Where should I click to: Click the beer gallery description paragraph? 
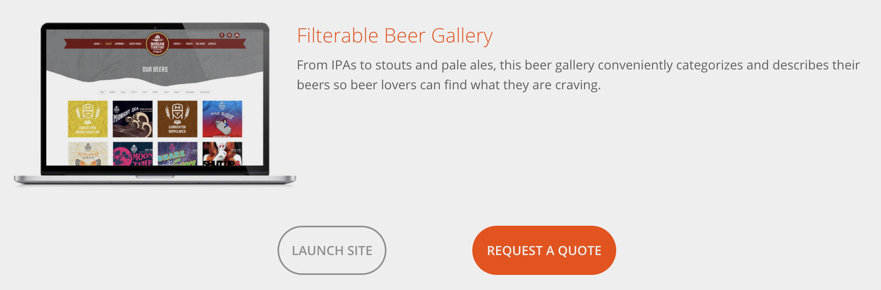(578, 75)
